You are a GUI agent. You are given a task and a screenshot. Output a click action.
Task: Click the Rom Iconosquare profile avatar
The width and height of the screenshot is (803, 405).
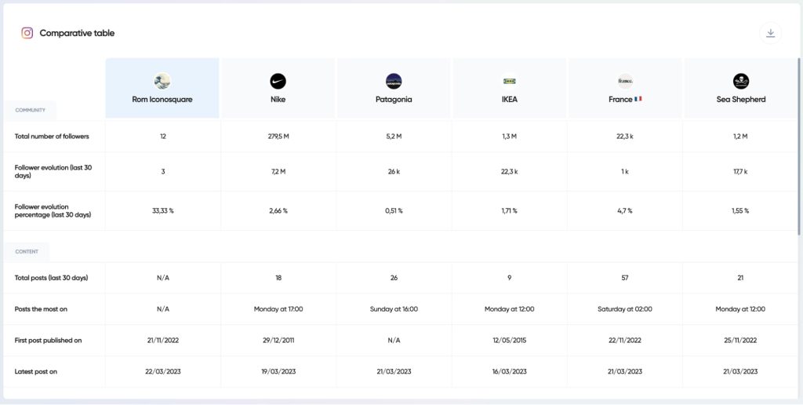pyautogui.click(x=163, y=81)
